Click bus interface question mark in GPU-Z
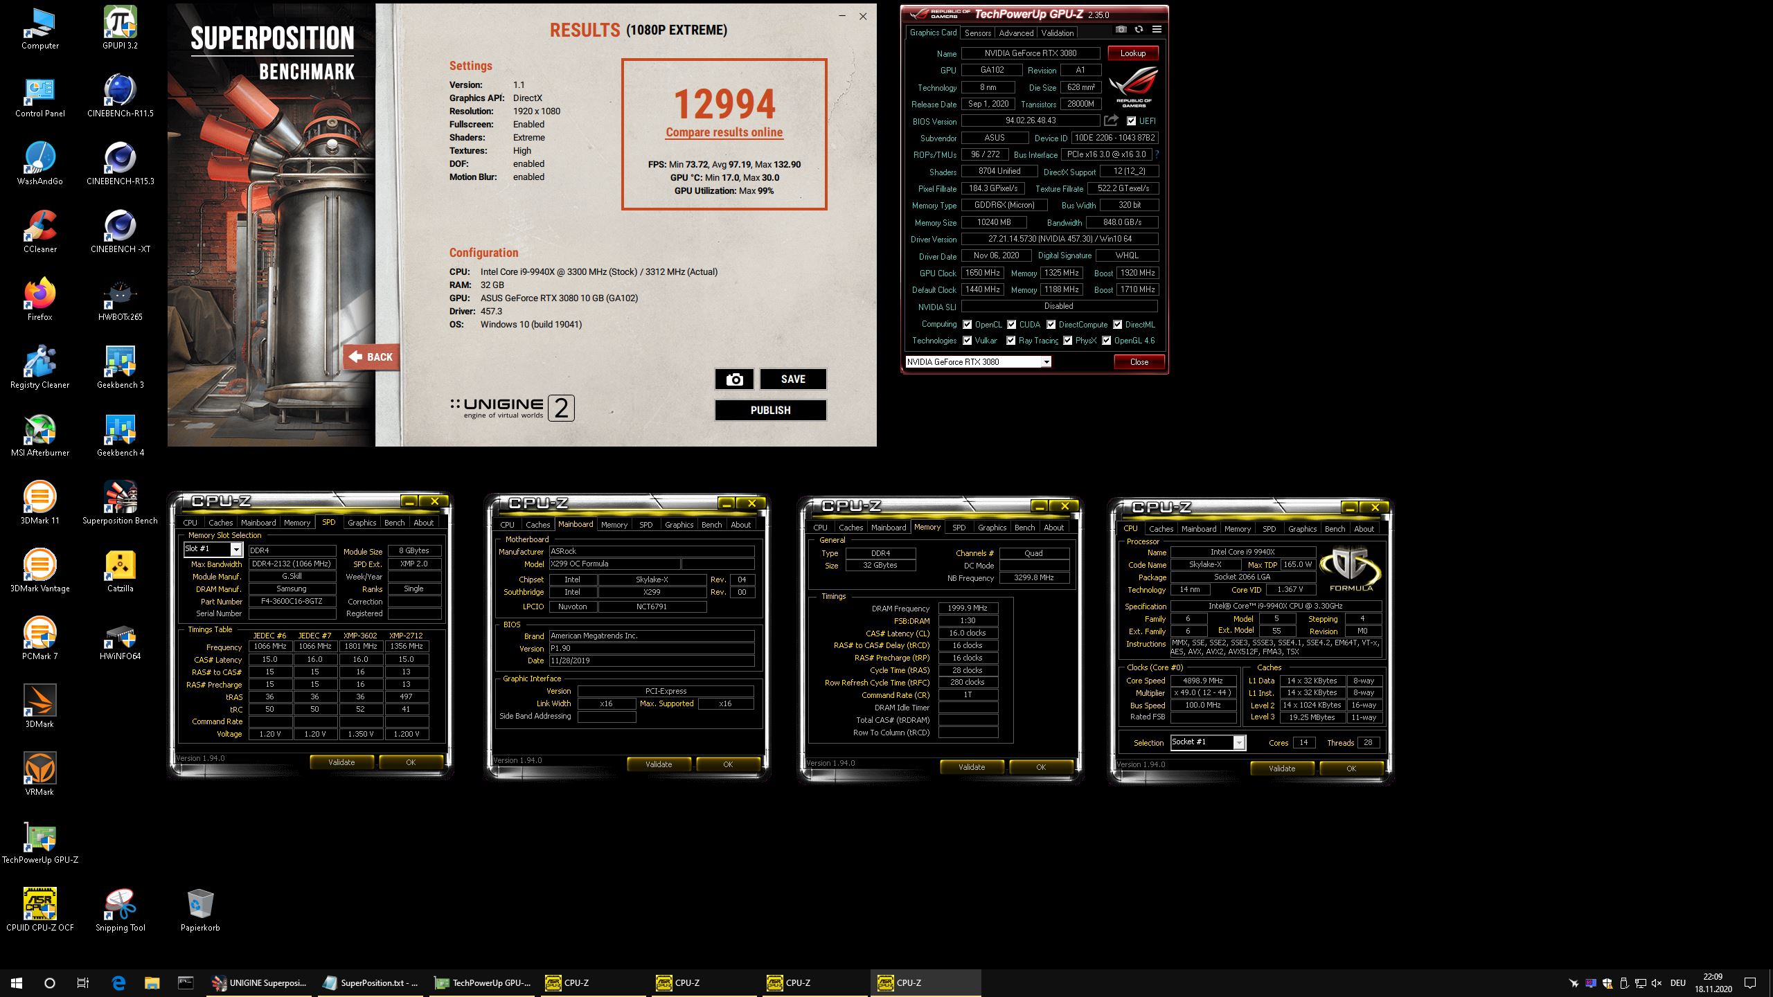The height and width of the screenshot is (997, 1773). pos(1157,154)
